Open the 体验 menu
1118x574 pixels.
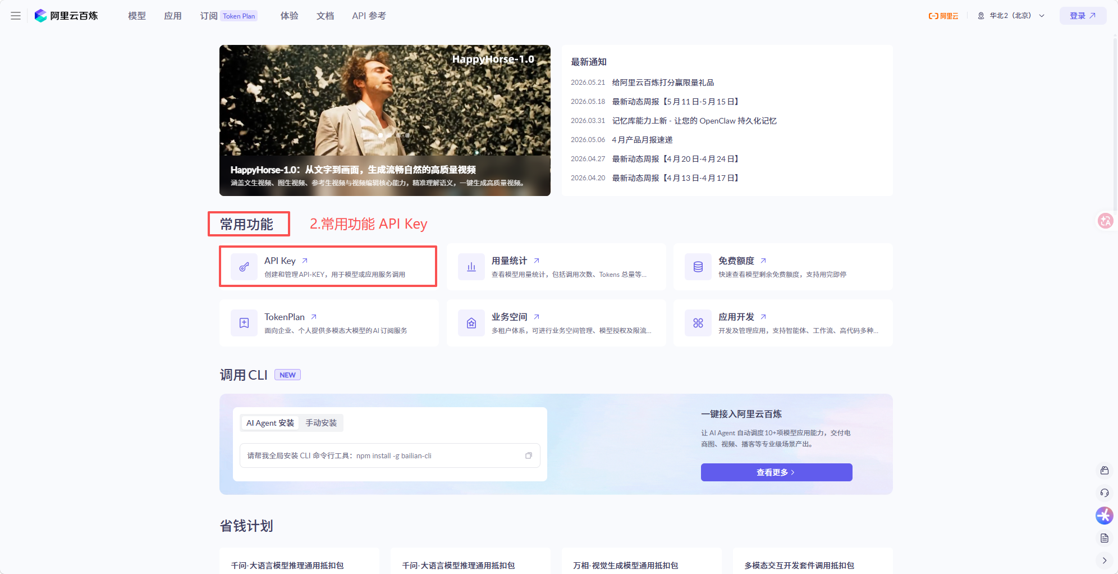click(290, 16)
